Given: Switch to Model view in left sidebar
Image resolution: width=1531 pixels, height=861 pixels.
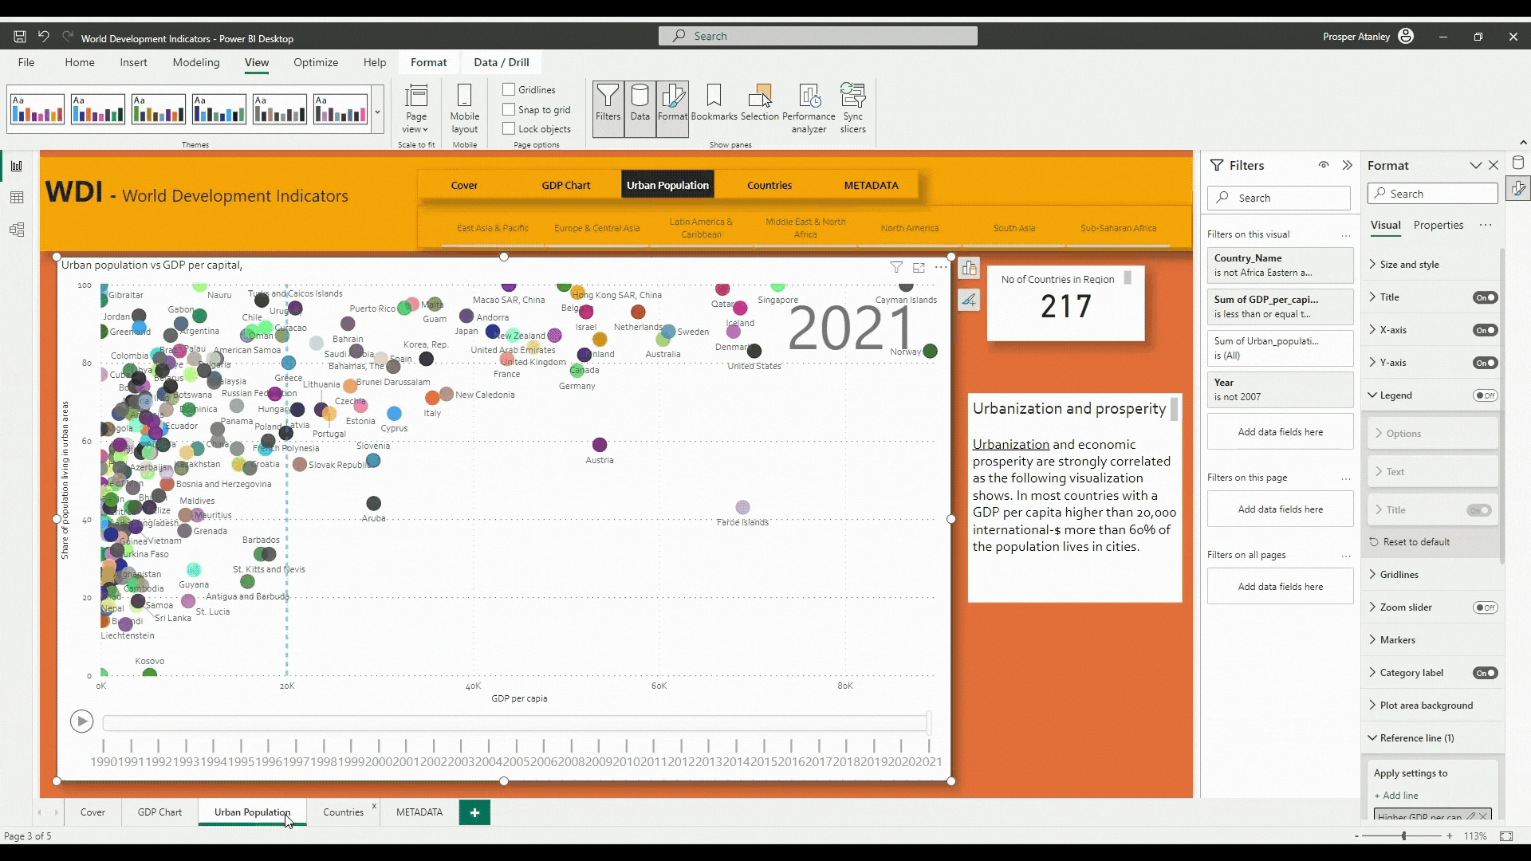Looking at the screenshot, I should point(17,230).
